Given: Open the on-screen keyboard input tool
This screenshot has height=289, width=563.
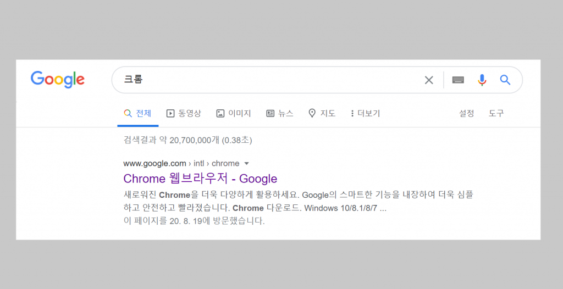Looking at the screenshot, I should 458,80.
